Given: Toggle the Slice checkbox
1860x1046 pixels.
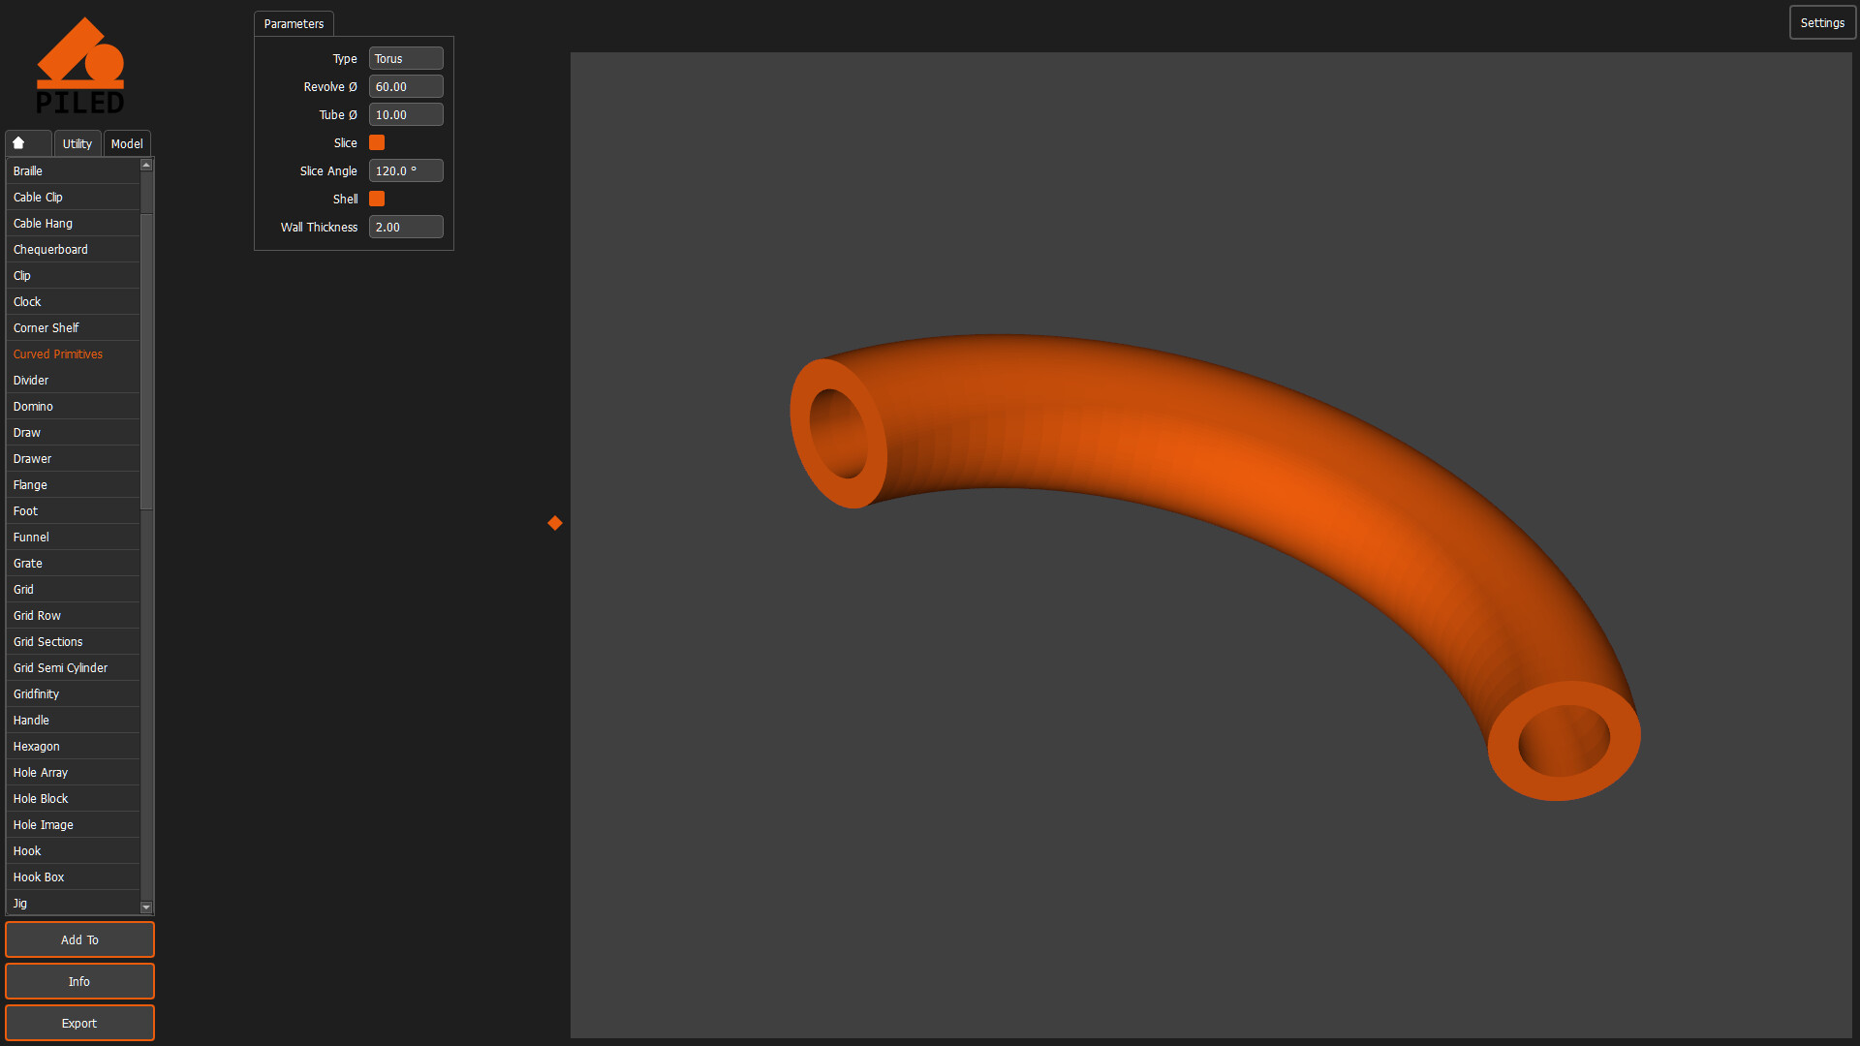Looking at the screenshot, I should [x=377, y=142].
